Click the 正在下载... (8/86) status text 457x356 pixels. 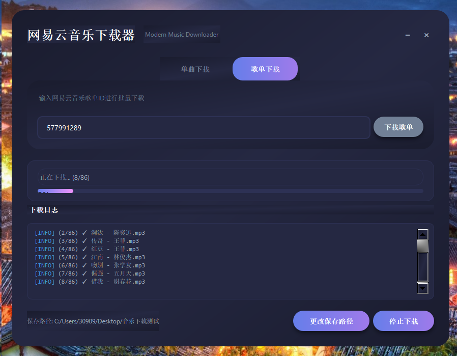click(65, 178)
